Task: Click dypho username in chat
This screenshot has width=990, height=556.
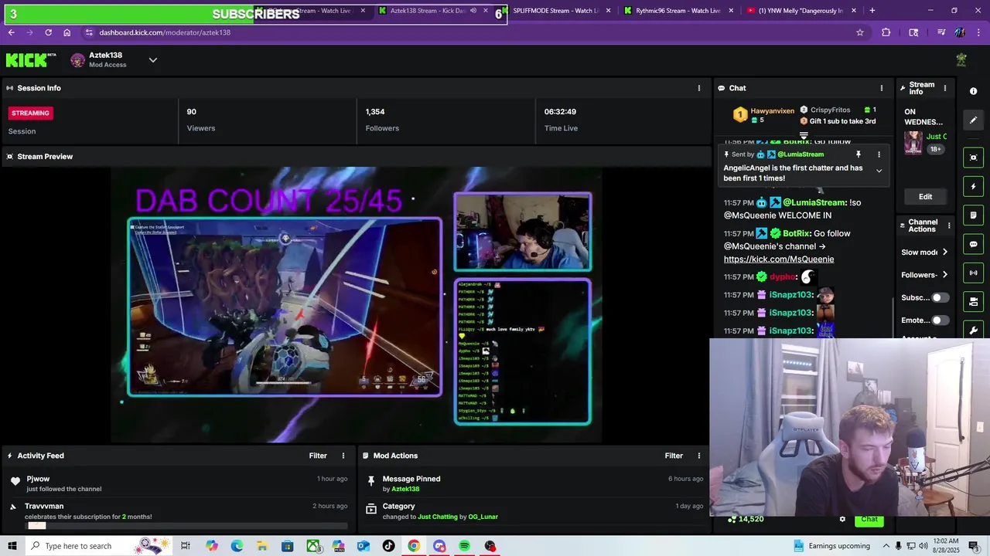Action: (783, 276)
